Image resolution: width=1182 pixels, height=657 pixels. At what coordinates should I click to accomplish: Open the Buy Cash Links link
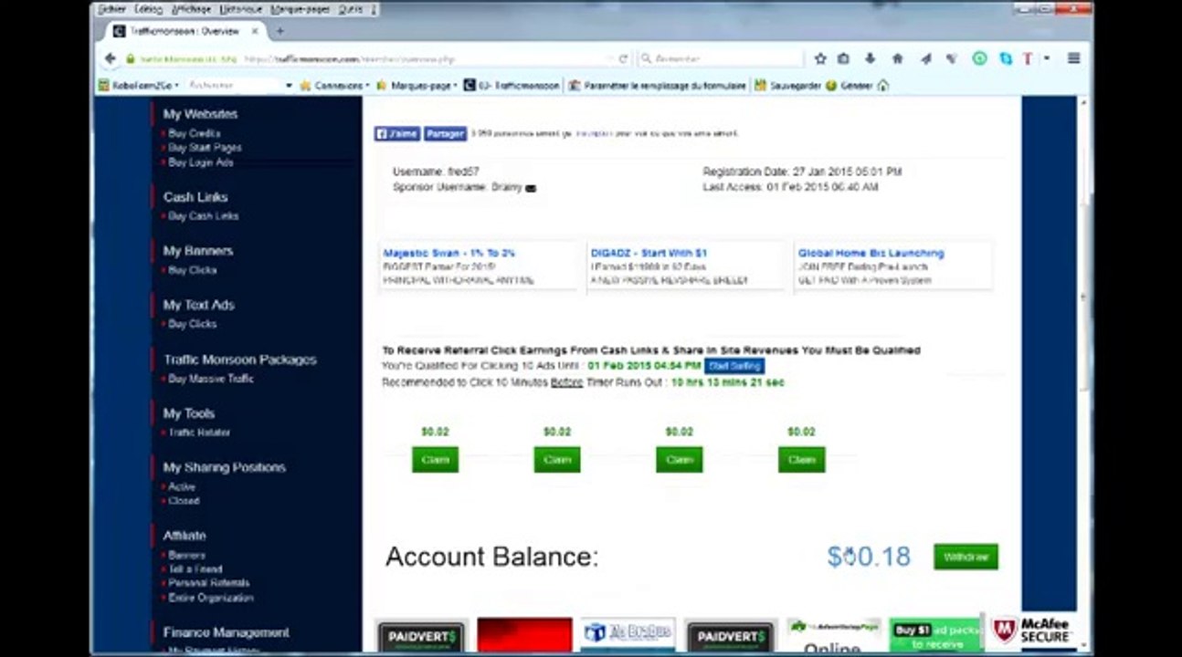(x=204, y=216)
